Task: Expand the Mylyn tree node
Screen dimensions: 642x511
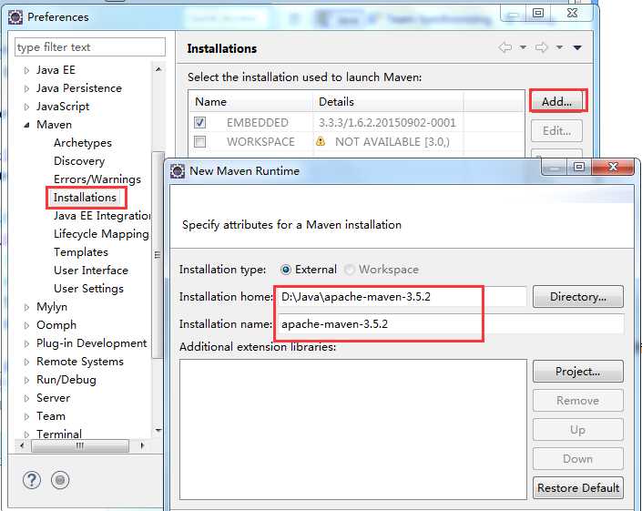Action: tap(26, 307)
